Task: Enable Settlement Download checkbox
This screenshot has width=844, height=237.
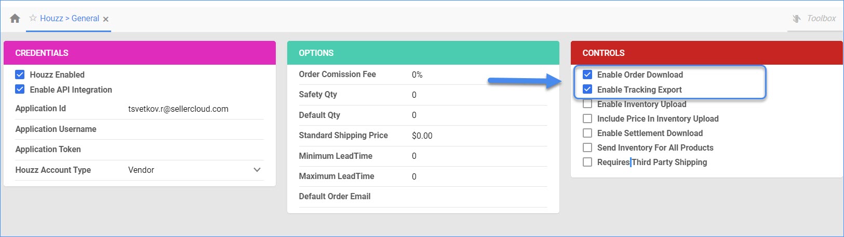Action: tap(587, 133)
